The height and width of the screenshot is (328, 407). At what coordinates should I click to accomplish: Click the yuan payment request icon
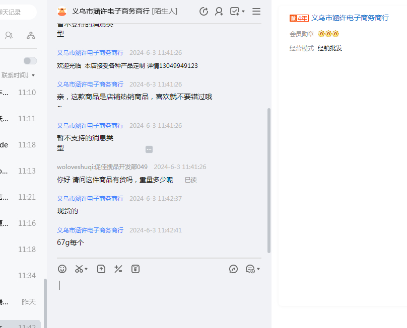[135, 269]
